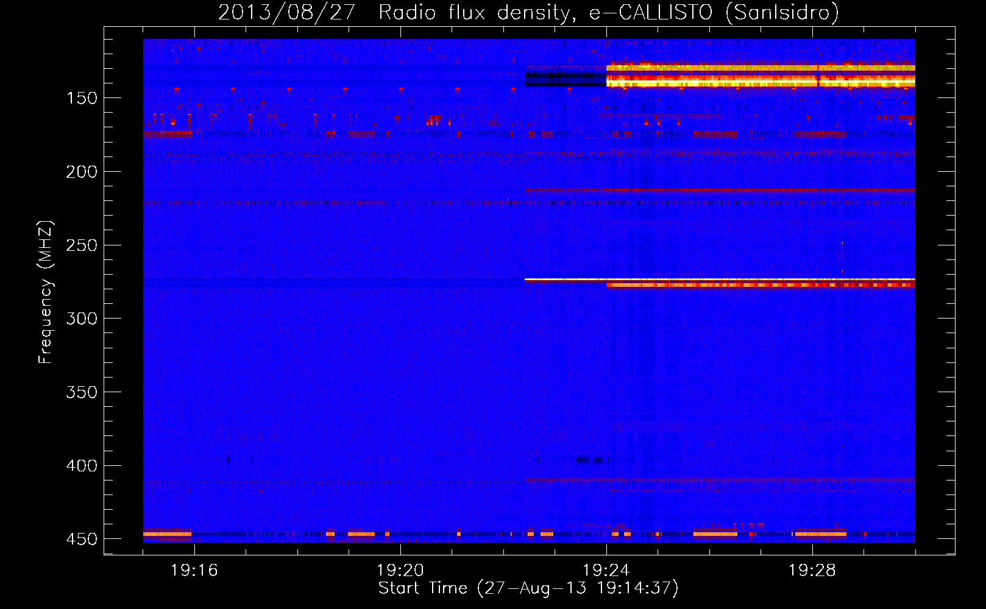Screen dimensions: 986x609
Task: Click the 'Frequency (MHZ)' axis label
Action: 46,292
